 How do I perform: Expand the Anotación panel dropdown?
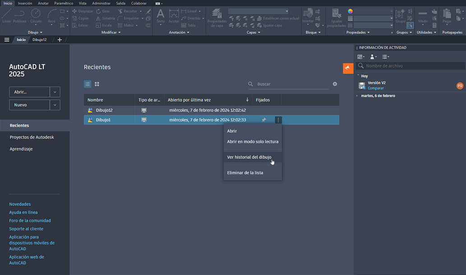tap(179, 33)
